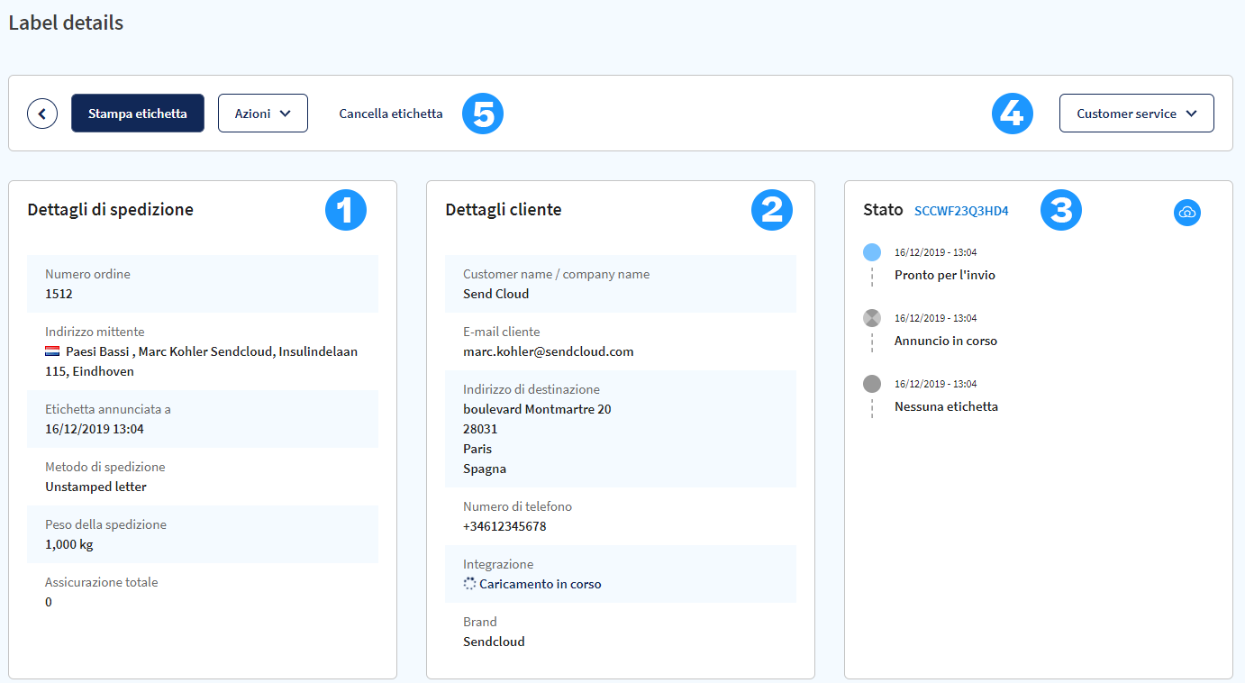Image resolution: width=1245 pixels, height=683 pixels.
Task: Click the Brand value Sendcloud
Action: [x=494, y=642]
